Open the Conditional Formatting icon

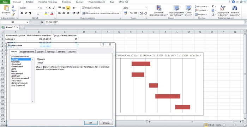[158, 8]
